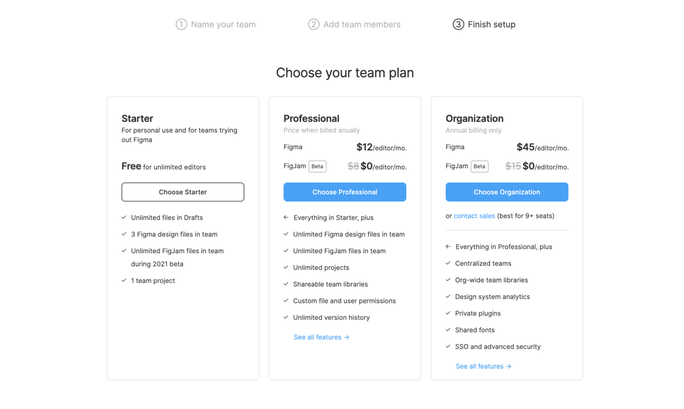Click the step 2 circle icon
684x409 pixels.
314,25
